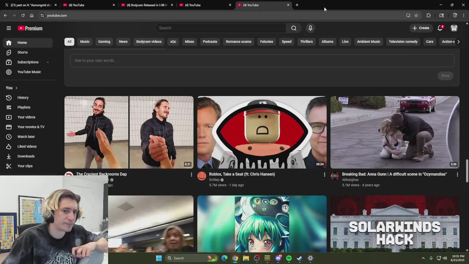This screenshot has height=264, width=469.
Task: Go back in browser history
Action: click(x=5, y=15)
